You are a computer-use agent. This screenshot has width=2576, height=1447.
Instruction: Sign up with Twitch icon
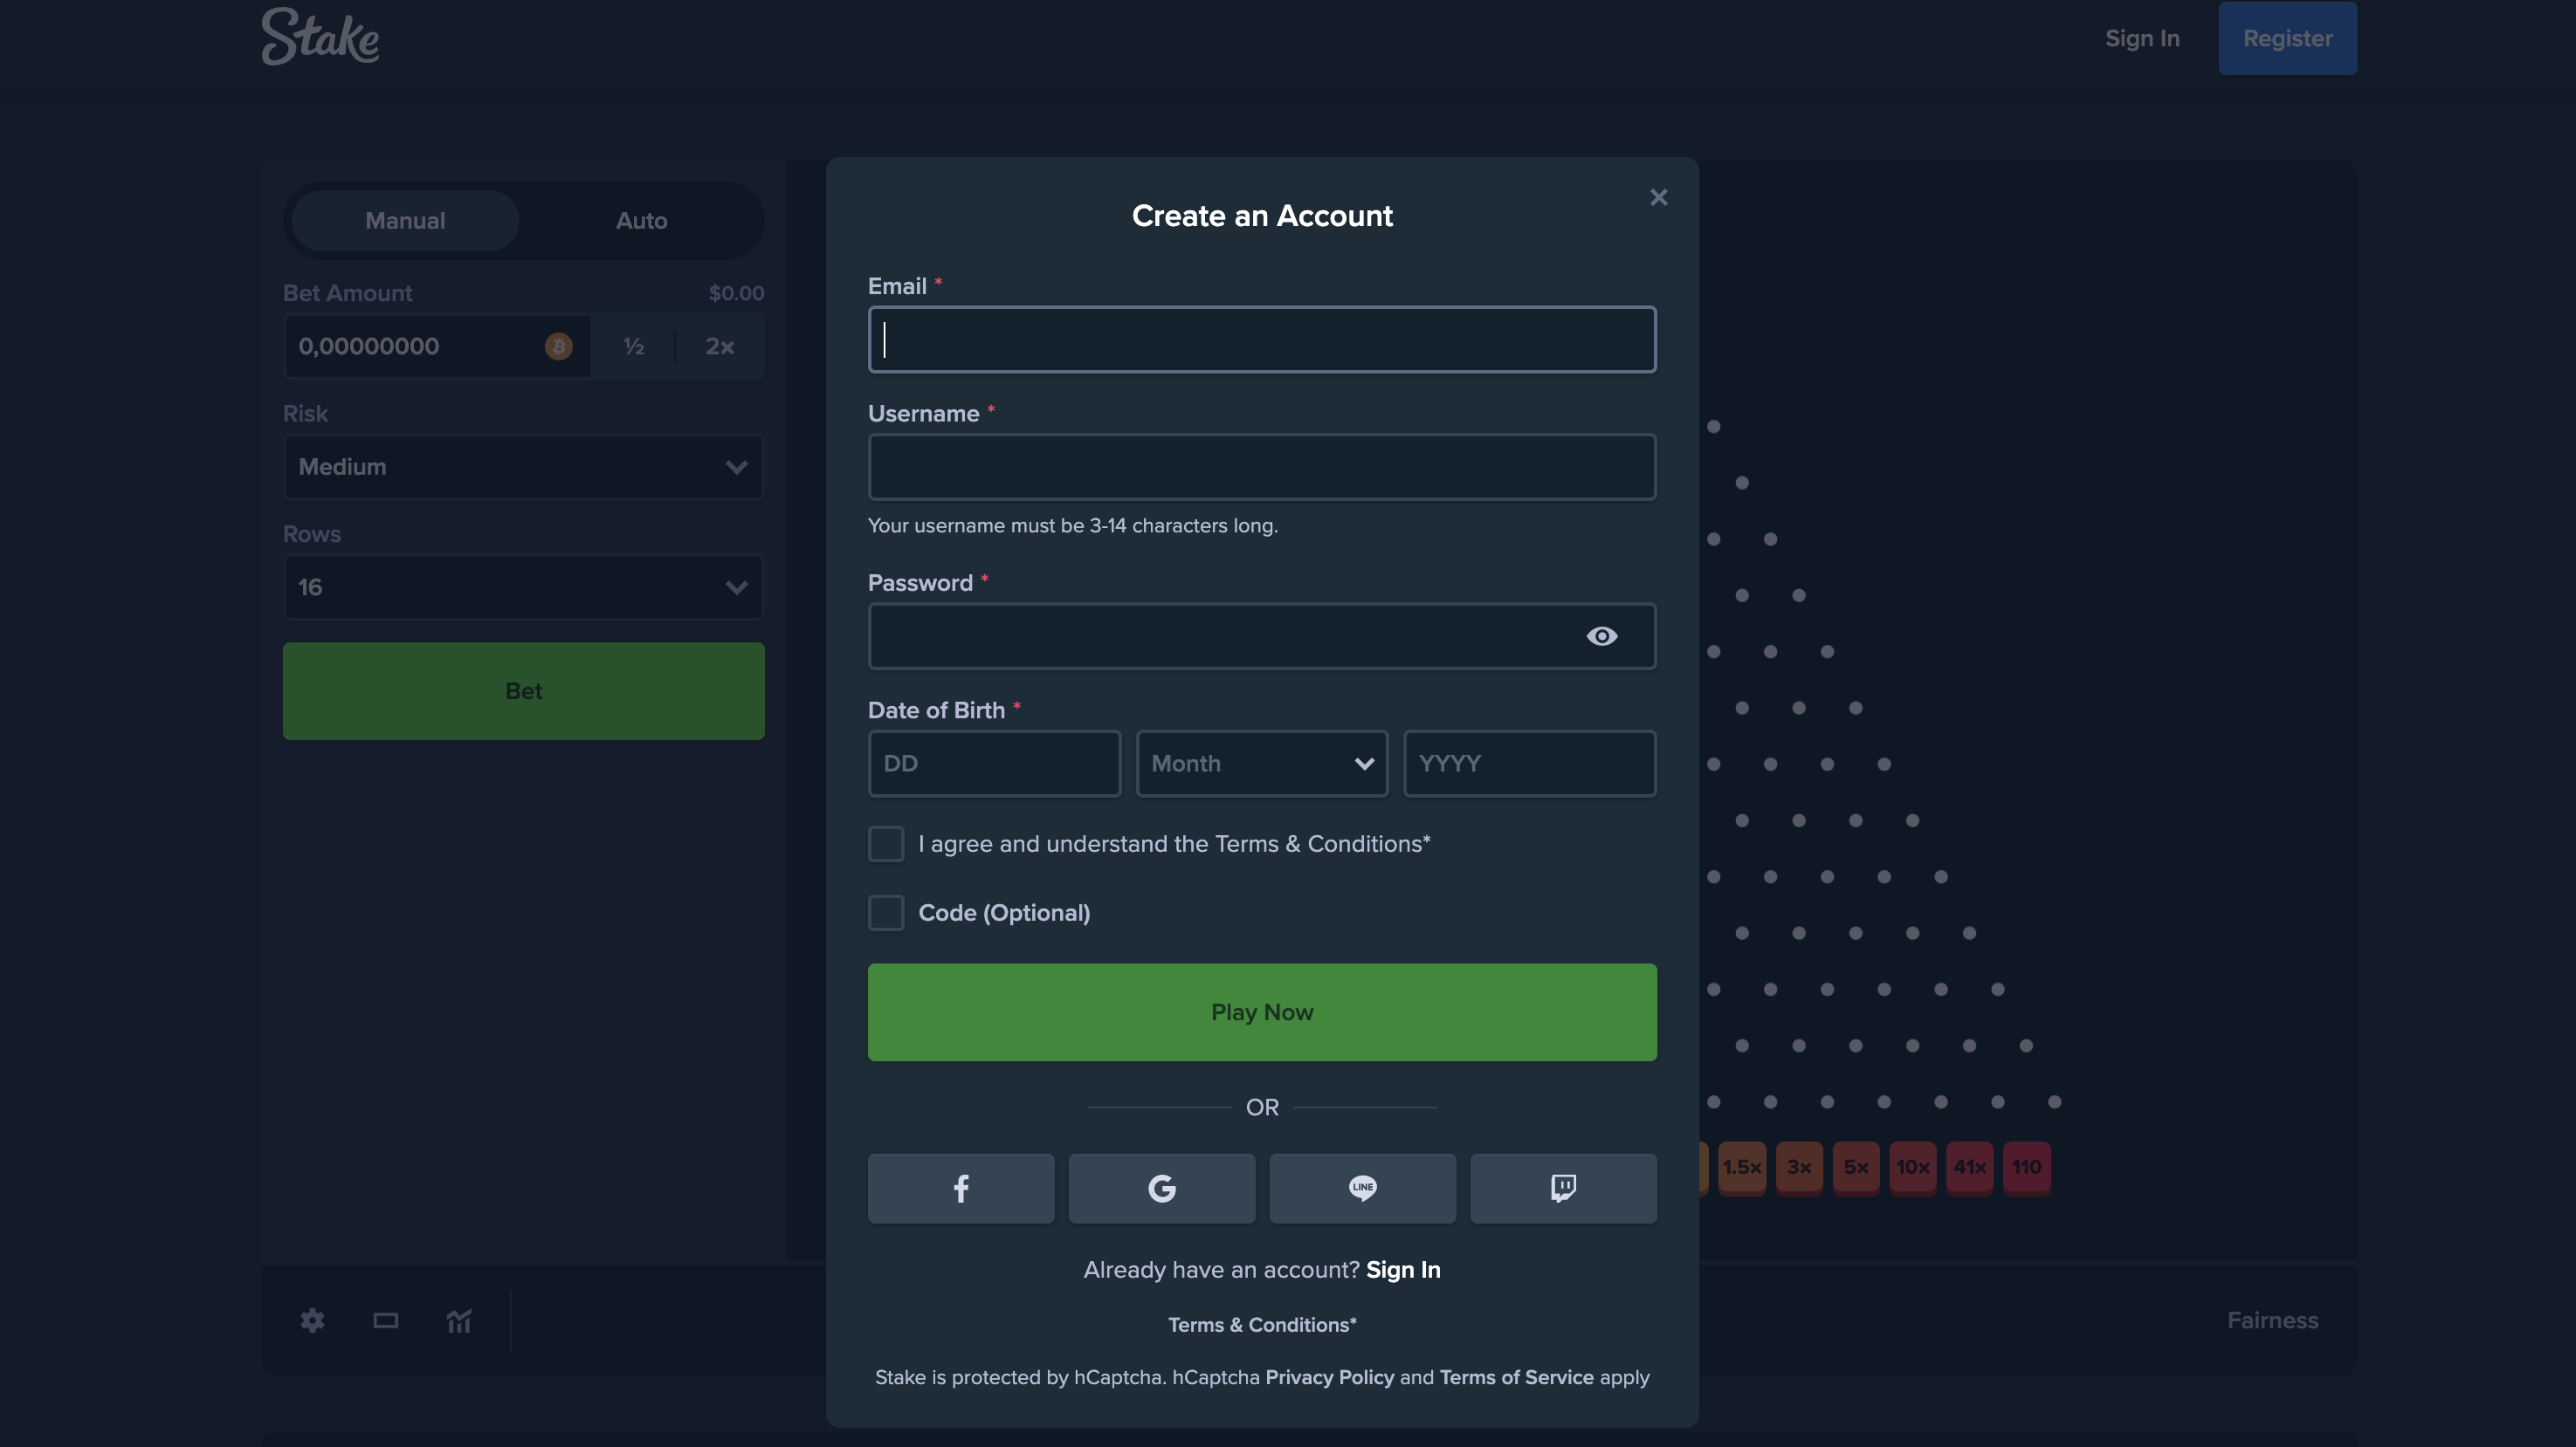(1563, 1188)
